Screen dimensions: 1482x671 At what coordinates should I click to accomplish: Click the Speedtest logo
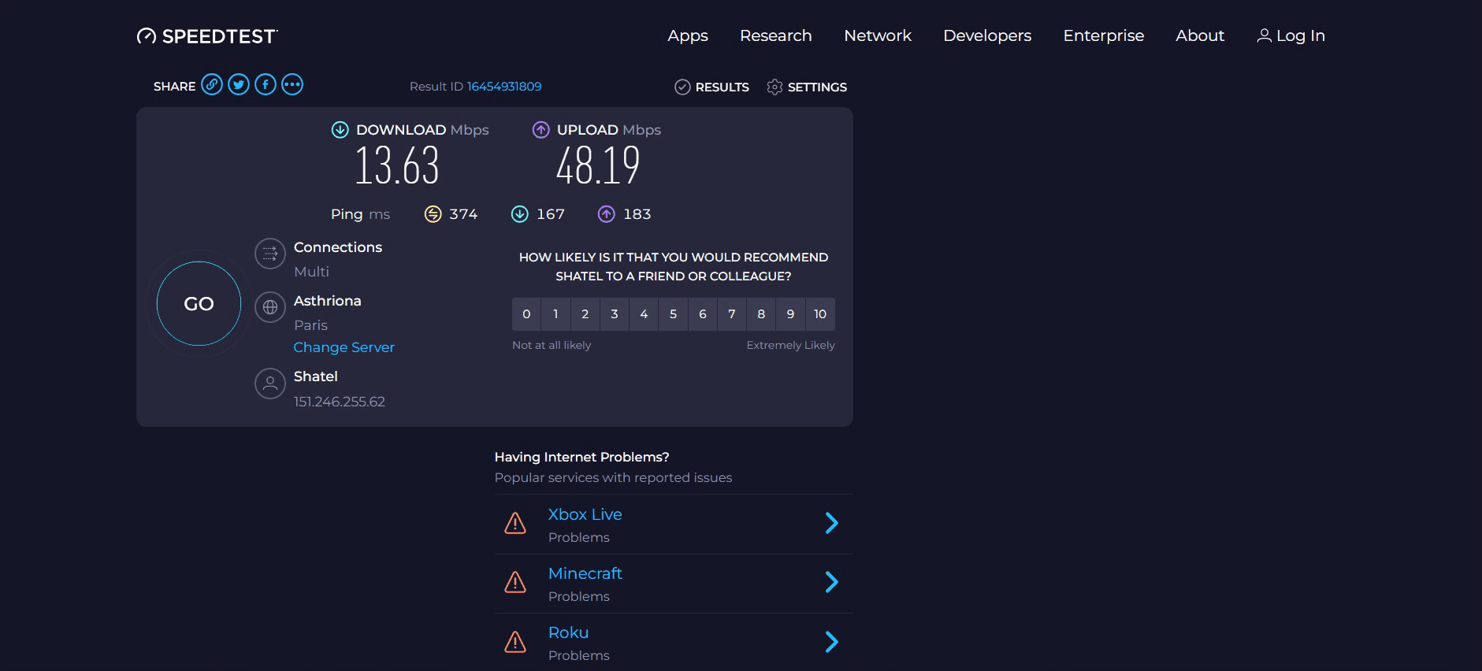(x=207, y=36)
